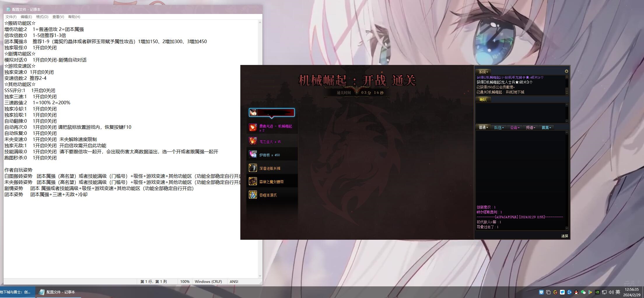Click the QQ penguin tray icon
This screenshot has width=644, height=298.
coord(576,292)
